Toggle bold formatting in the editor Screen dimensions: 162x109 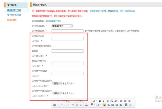click(x=100, y=101)
